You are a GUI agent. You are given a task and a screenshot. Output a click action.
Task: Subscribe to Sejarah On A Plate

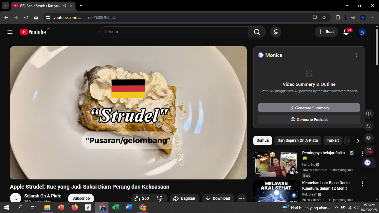[x=81, y=198]
